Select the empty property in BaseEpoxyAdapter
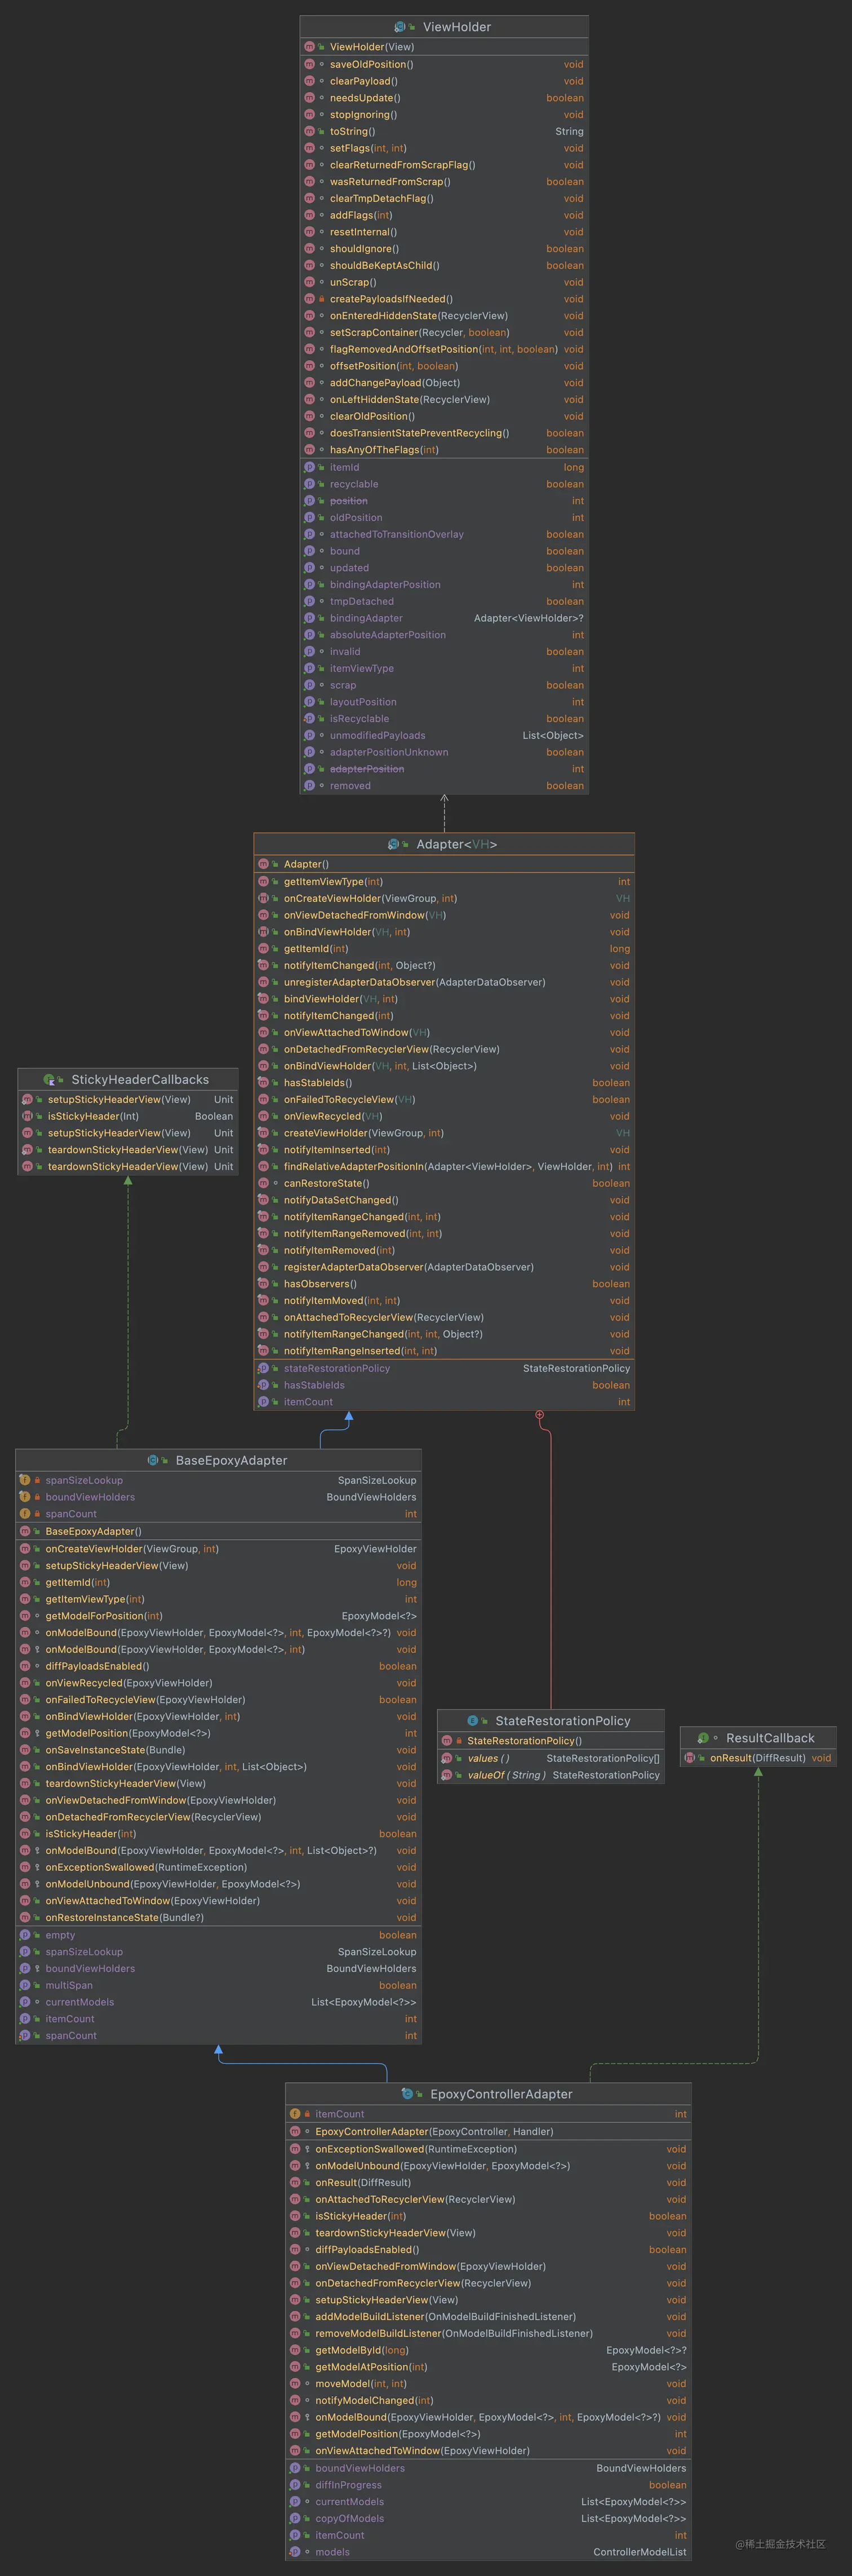 218,1935
